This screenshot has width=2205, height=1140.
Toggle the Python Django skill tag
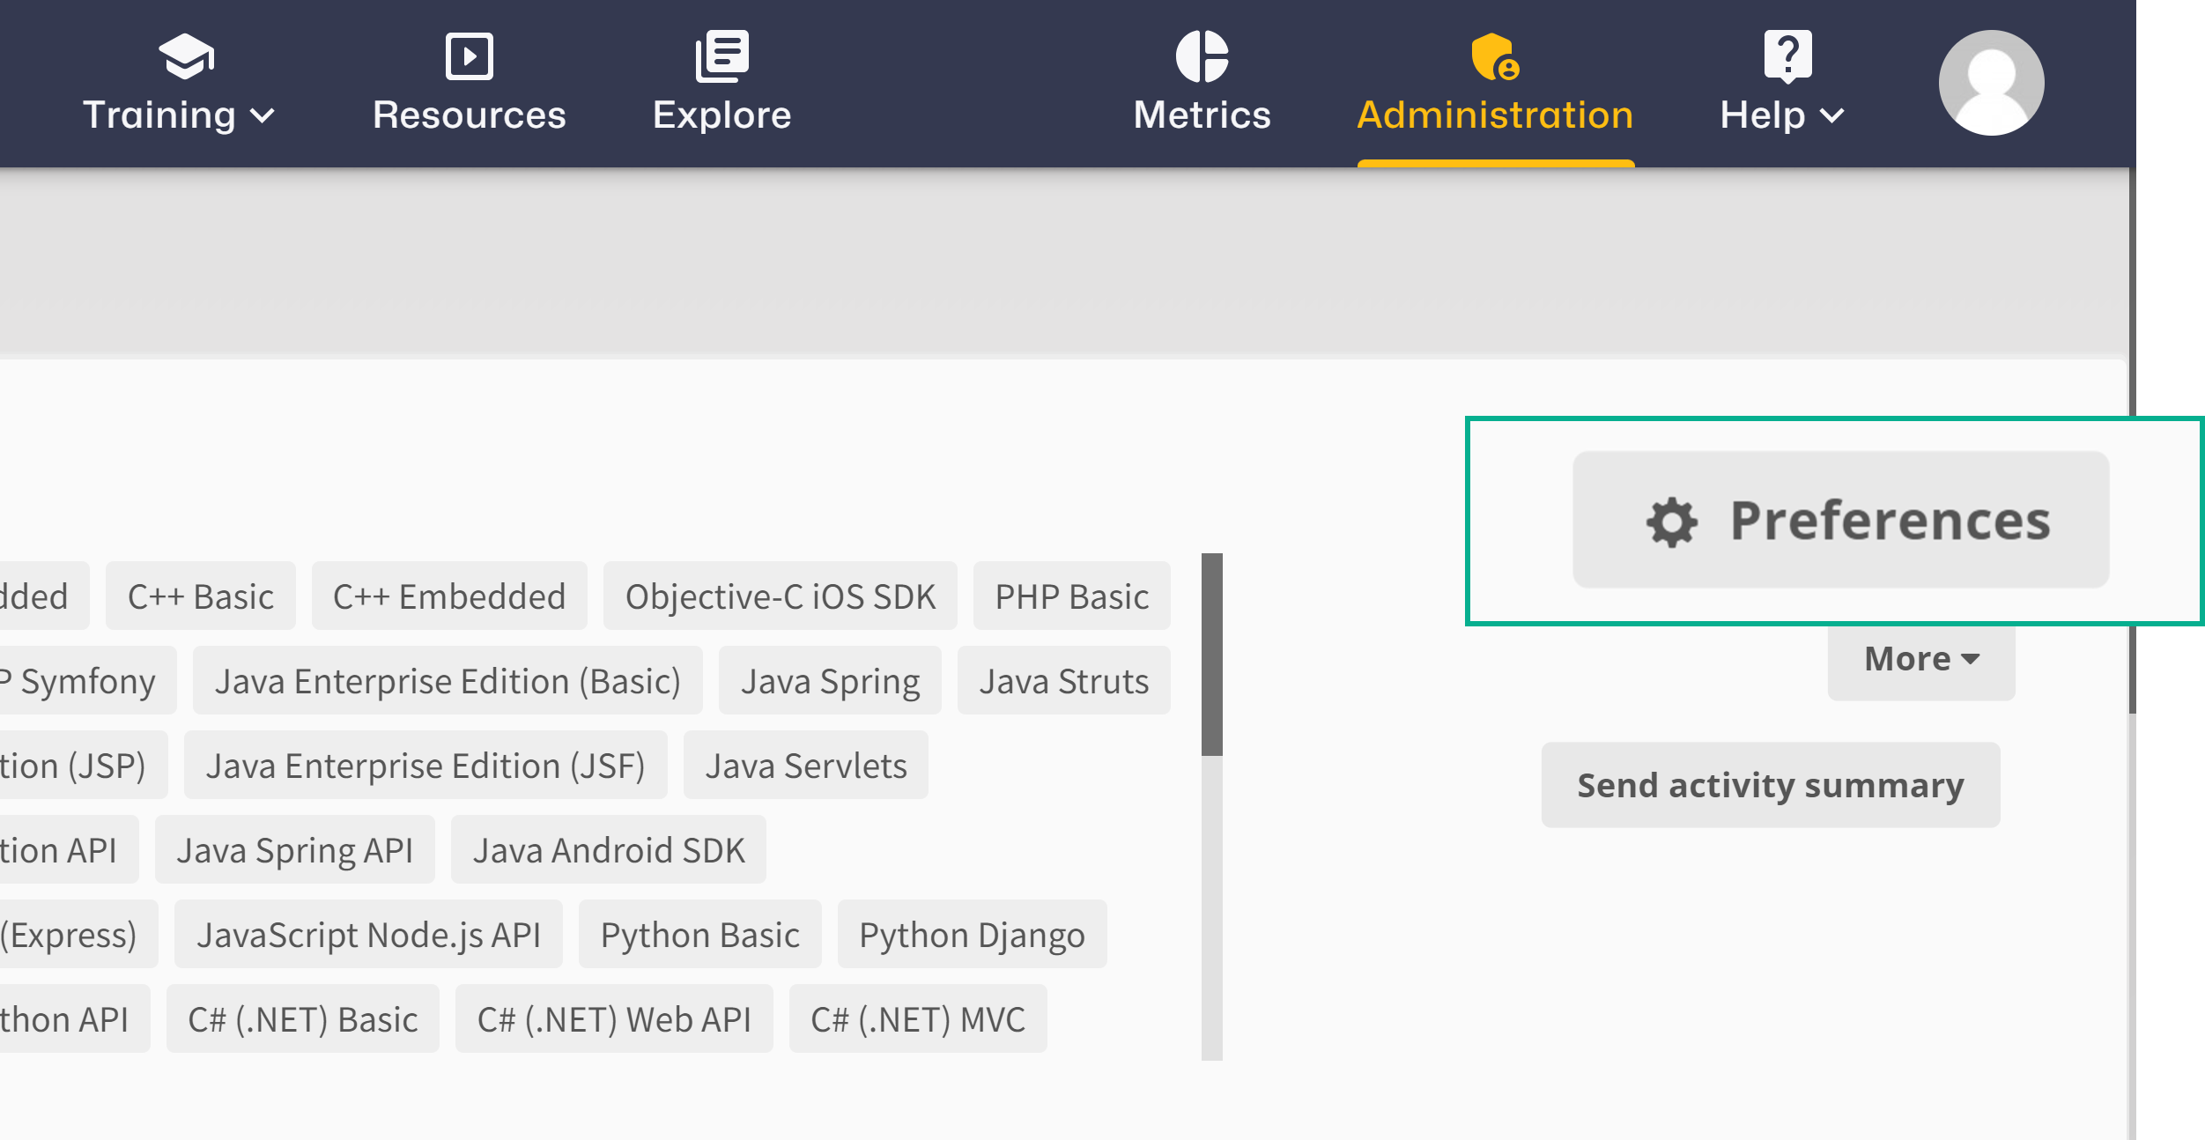(972, 934)
